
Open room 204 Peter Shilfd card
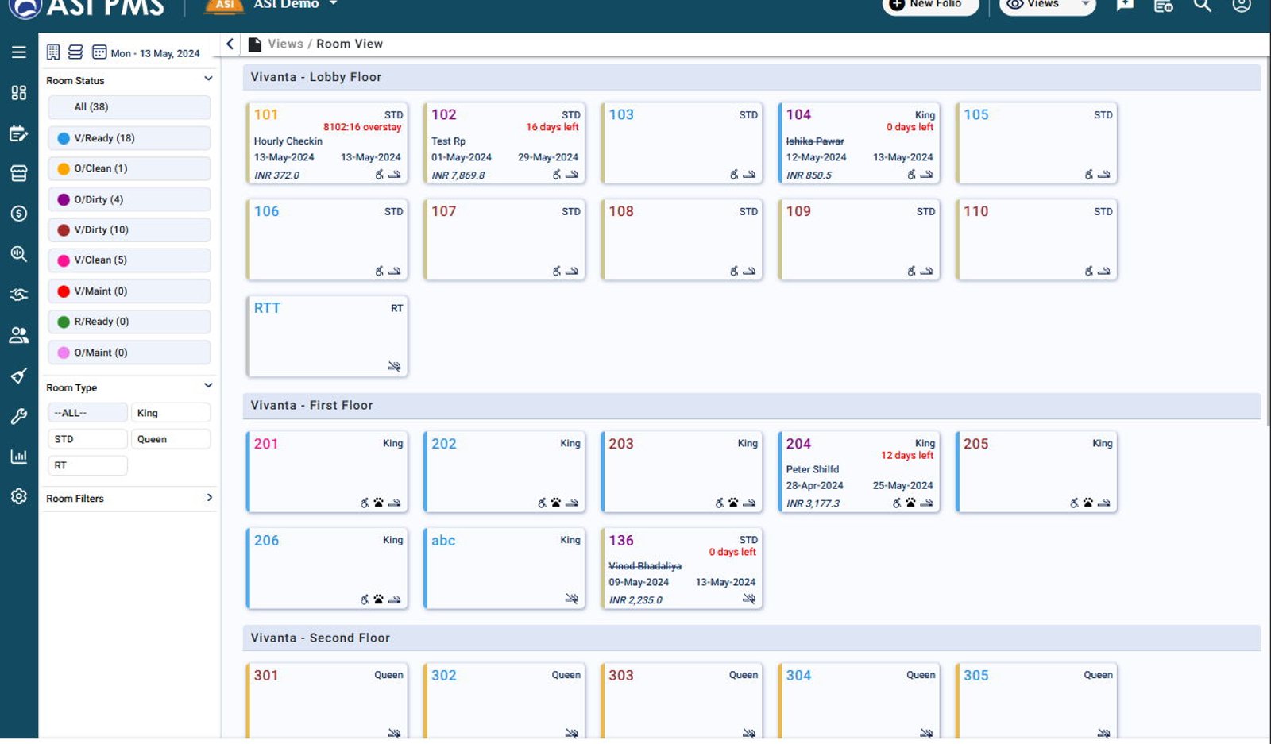point(860,472)
